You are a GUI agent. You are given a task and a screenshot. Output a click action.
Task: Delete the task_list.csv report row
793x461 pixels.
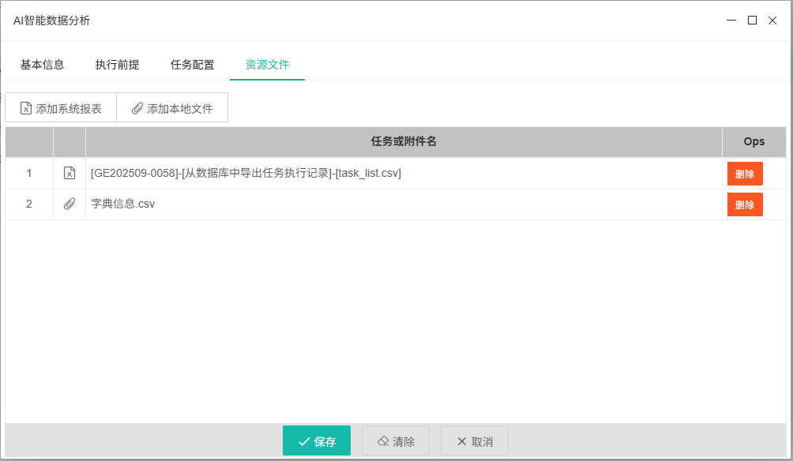[x=744, y=174]
